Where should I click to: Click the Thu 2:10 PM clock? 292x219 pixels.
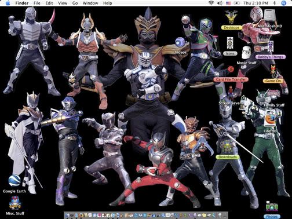click(x=256, y=3)
